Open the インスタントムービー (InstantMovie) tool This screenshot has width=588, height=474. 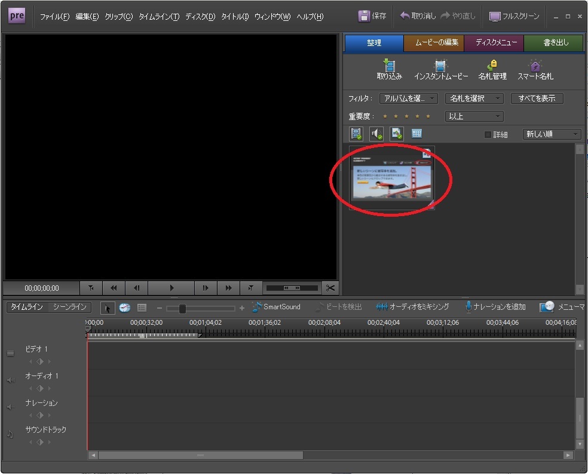pyautogui.click(x=440, y=65)
